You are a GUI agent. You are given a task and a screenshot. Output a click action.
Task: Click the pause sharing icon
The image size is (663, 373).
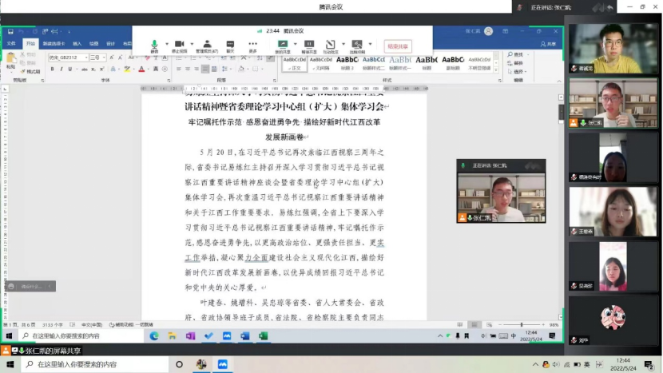coord(309,45)
